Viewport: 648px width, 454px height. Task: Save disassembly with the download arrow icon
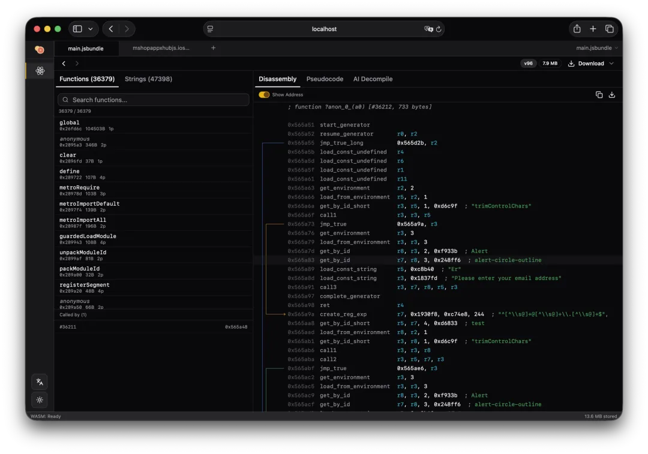612,95
